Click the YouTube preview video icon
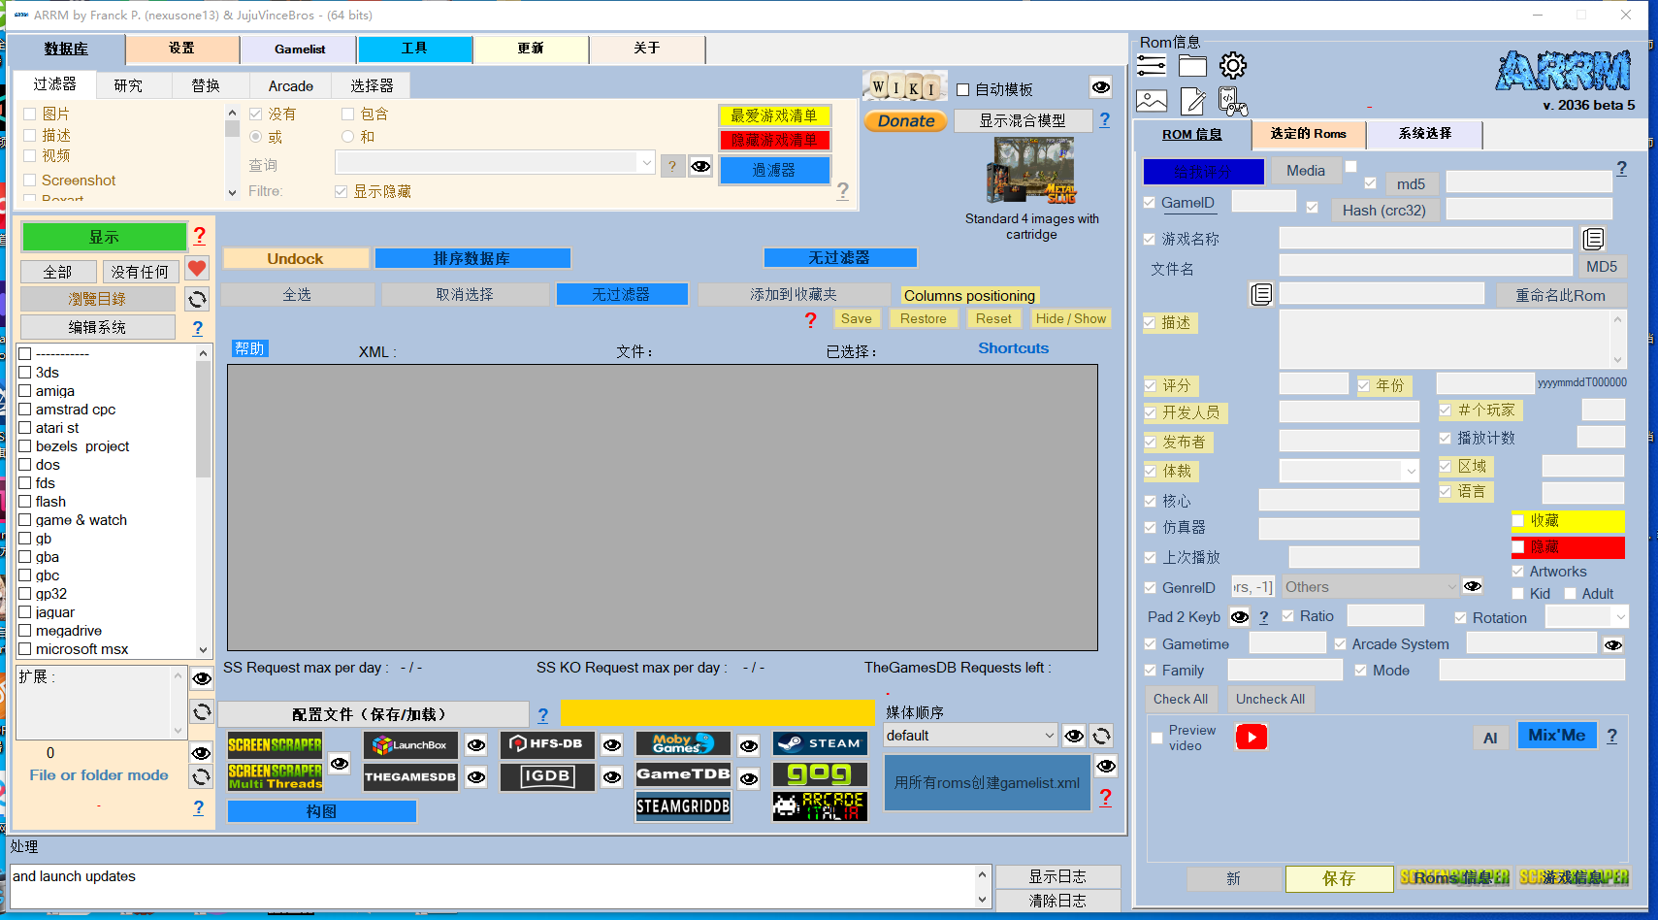 [x=1251, y=738]
